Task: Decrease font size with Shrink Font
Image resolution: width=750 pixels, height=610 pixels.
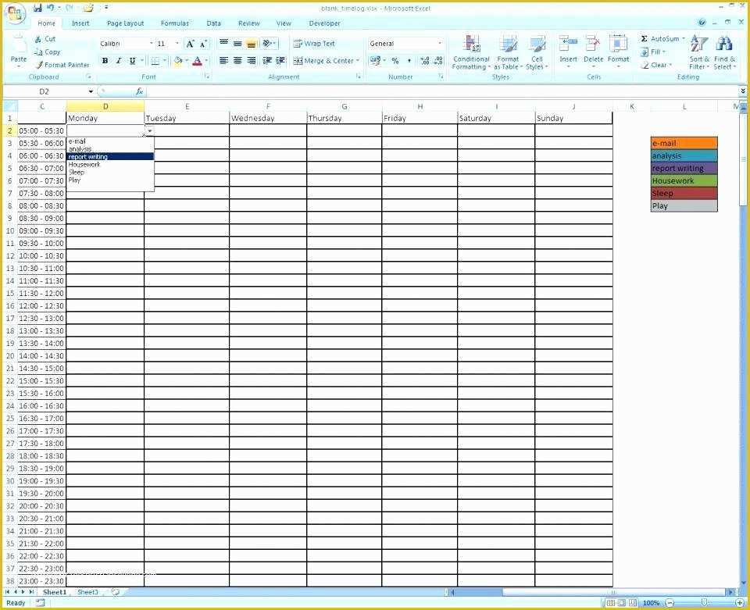Action: (203, 44)
